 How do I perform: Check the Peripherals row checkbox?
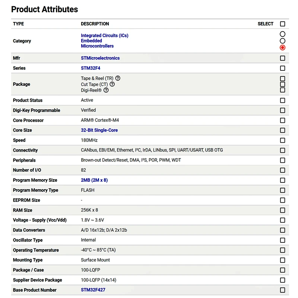click(x=283, y=160)
